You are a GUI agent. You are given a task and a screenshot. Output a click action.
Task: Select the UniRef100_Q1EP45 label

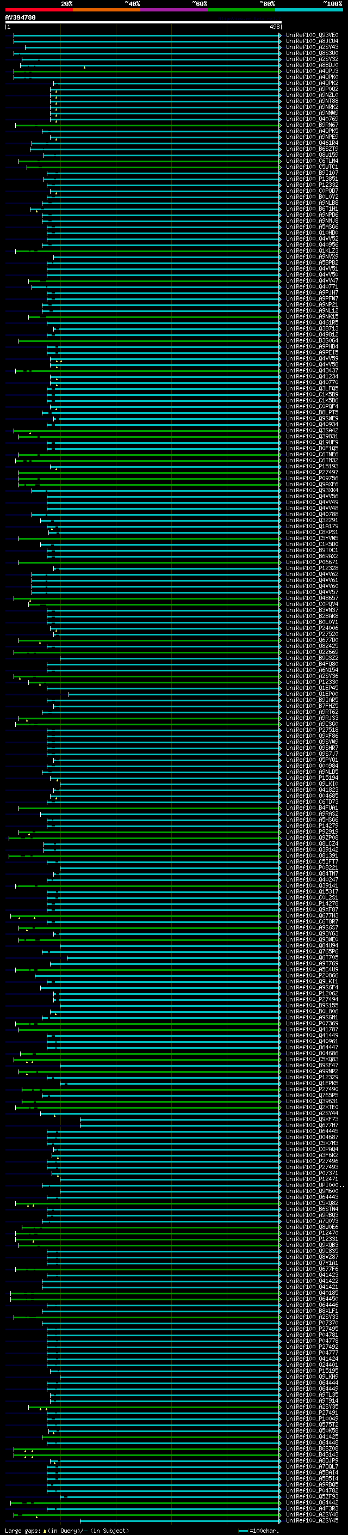(x=312, y=688)
